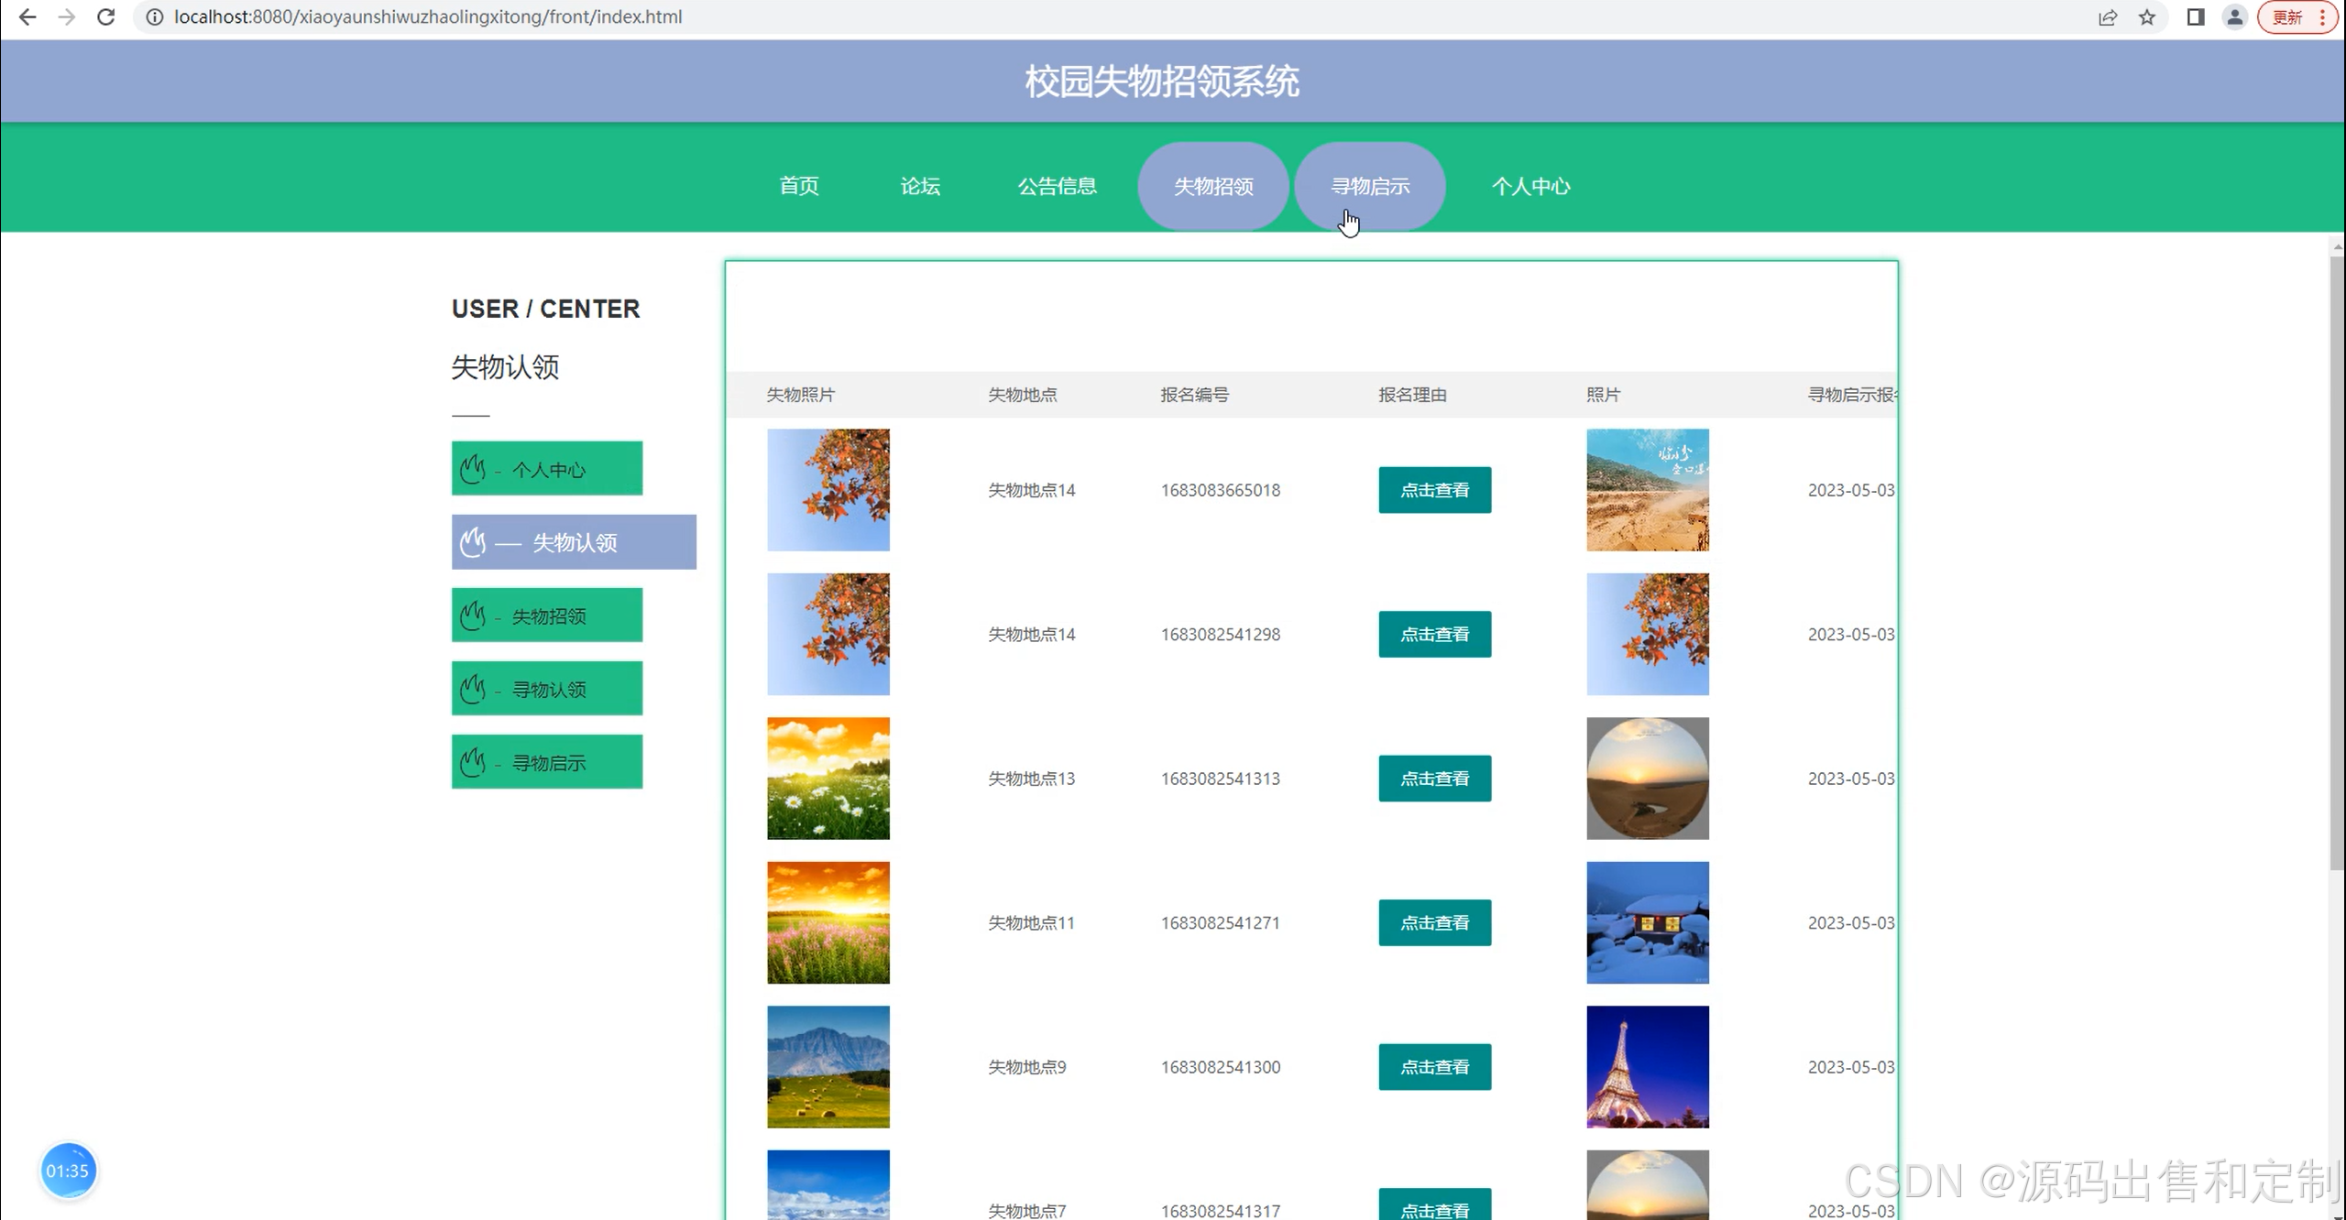Viewport: 2346px width, 1220px height.
Task: Click 点击查看 button for 失物地点13 row
Action: pos(1434,779)
